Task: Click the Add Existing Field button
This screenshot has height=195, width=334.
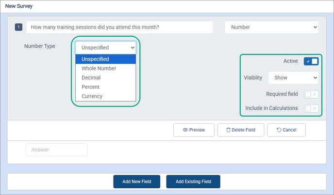Action: tap(193, 182)
